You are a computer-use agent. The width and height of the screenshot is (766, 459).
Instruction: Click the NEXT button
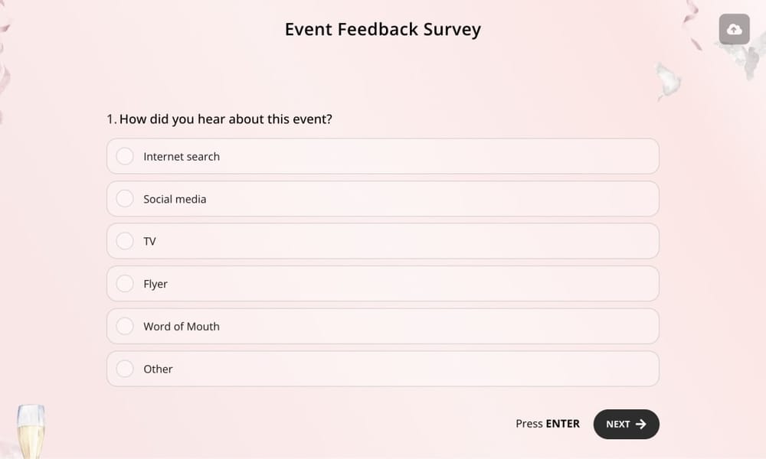coord(626,424)
